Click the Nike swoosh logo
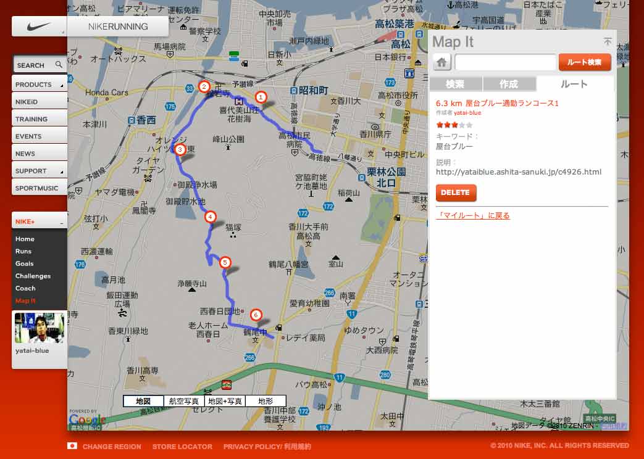 pyautogui.click(x=39, y=27)
